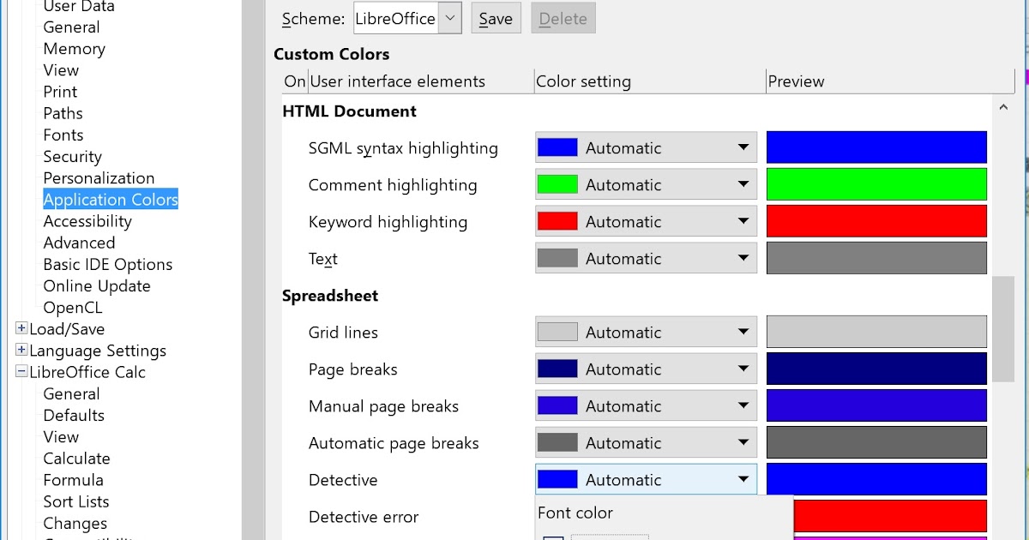Open the Accessibility settings page
This screenshot has height=540, width=1029.
tap(87, 220)
